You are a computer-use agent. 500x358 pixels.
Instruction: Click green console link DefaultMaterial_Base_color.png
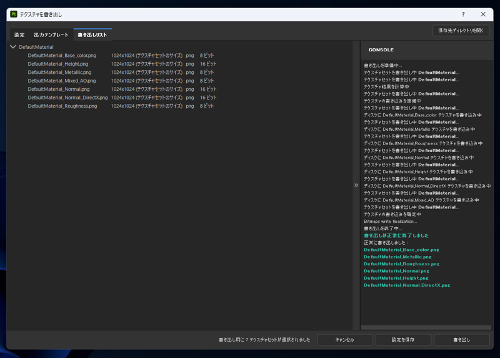point(401,250)
